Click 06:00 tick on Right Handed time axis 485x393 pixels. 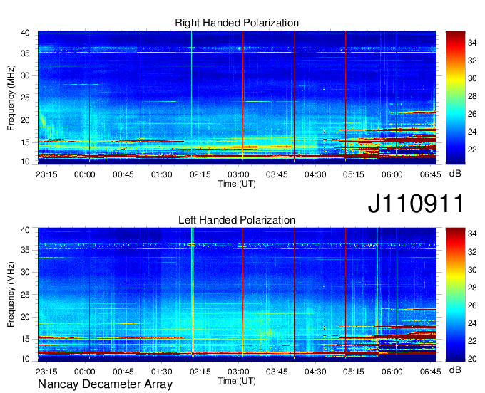click(x=392, y=174)
